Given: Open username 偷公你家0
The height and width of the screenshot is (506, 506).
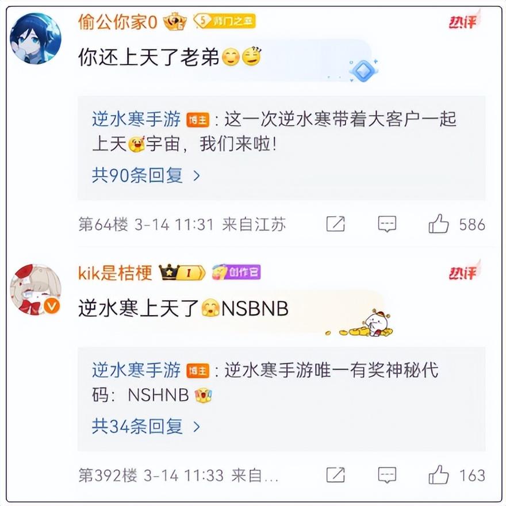Looking at the screenshot, I should 118,22.
